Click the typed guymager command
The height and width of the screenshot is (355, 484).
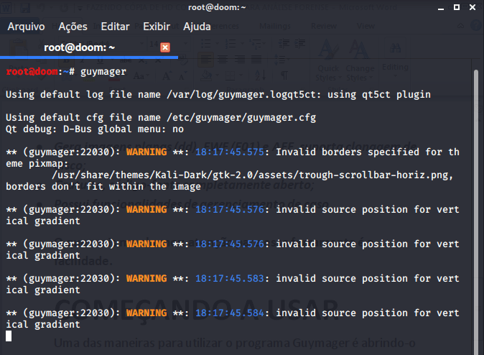pyautogui.click(x=103, y=72)
